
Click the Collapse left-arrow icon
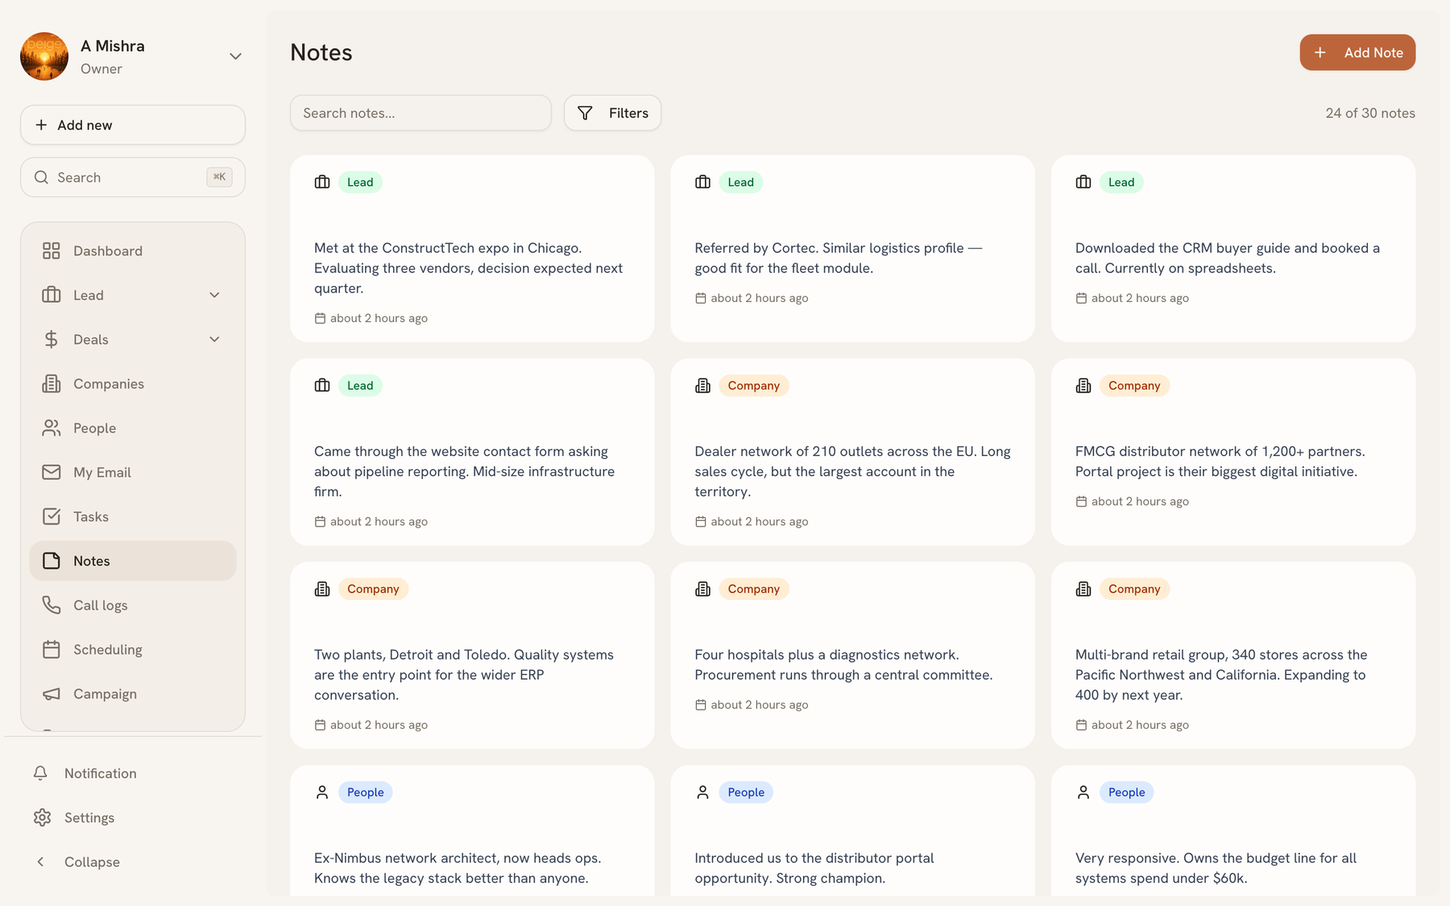(x=40, y=862)
